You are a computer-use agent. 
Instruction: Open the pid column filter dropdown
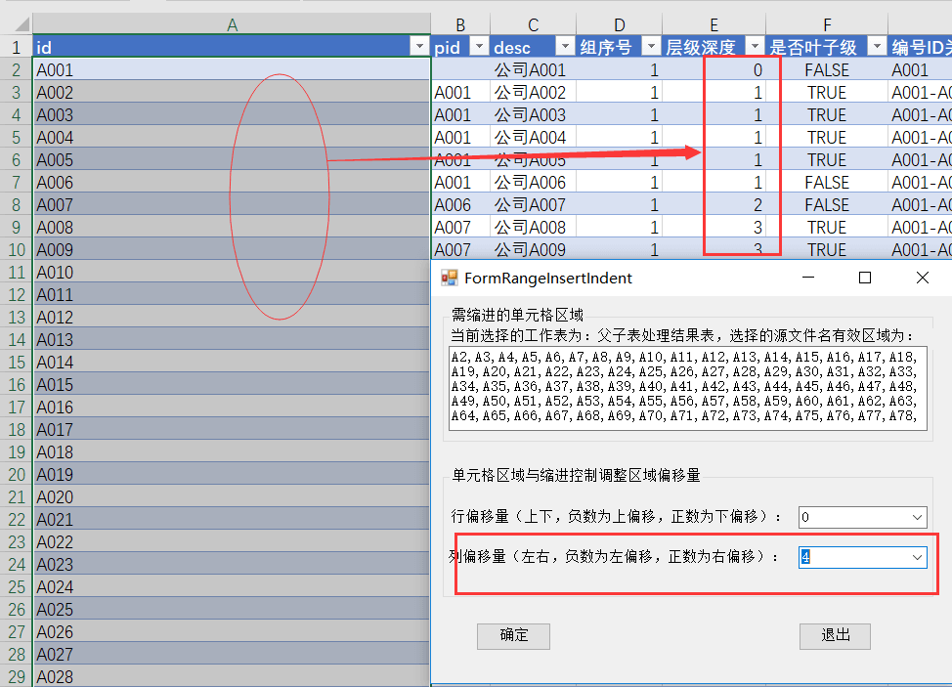pos(479,47)
